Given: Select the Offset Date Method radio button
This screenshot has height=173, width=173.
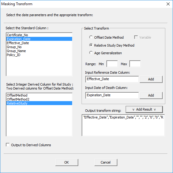Looking at the screenshot, I should pos(91,37).
